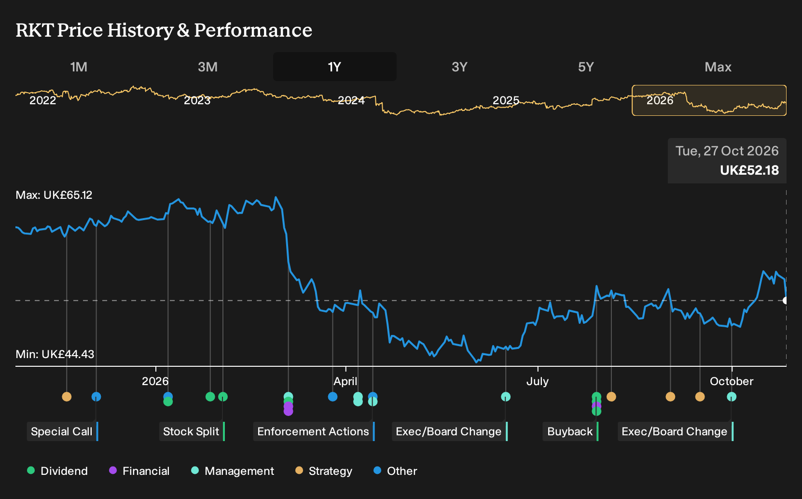This screenshot has width=802, height=499.
Task: Click the April axis label
Action: pos(346,381)
